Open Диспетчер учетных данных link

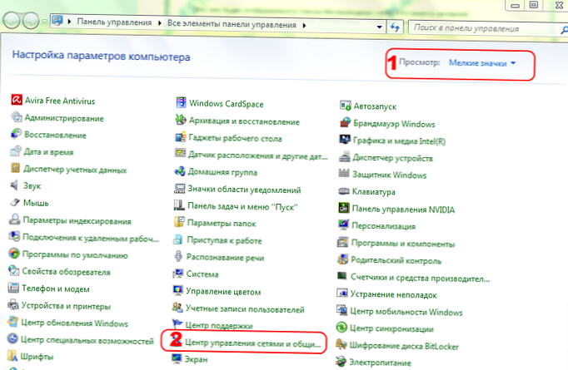pyautogui.click(x=75, y=170)
